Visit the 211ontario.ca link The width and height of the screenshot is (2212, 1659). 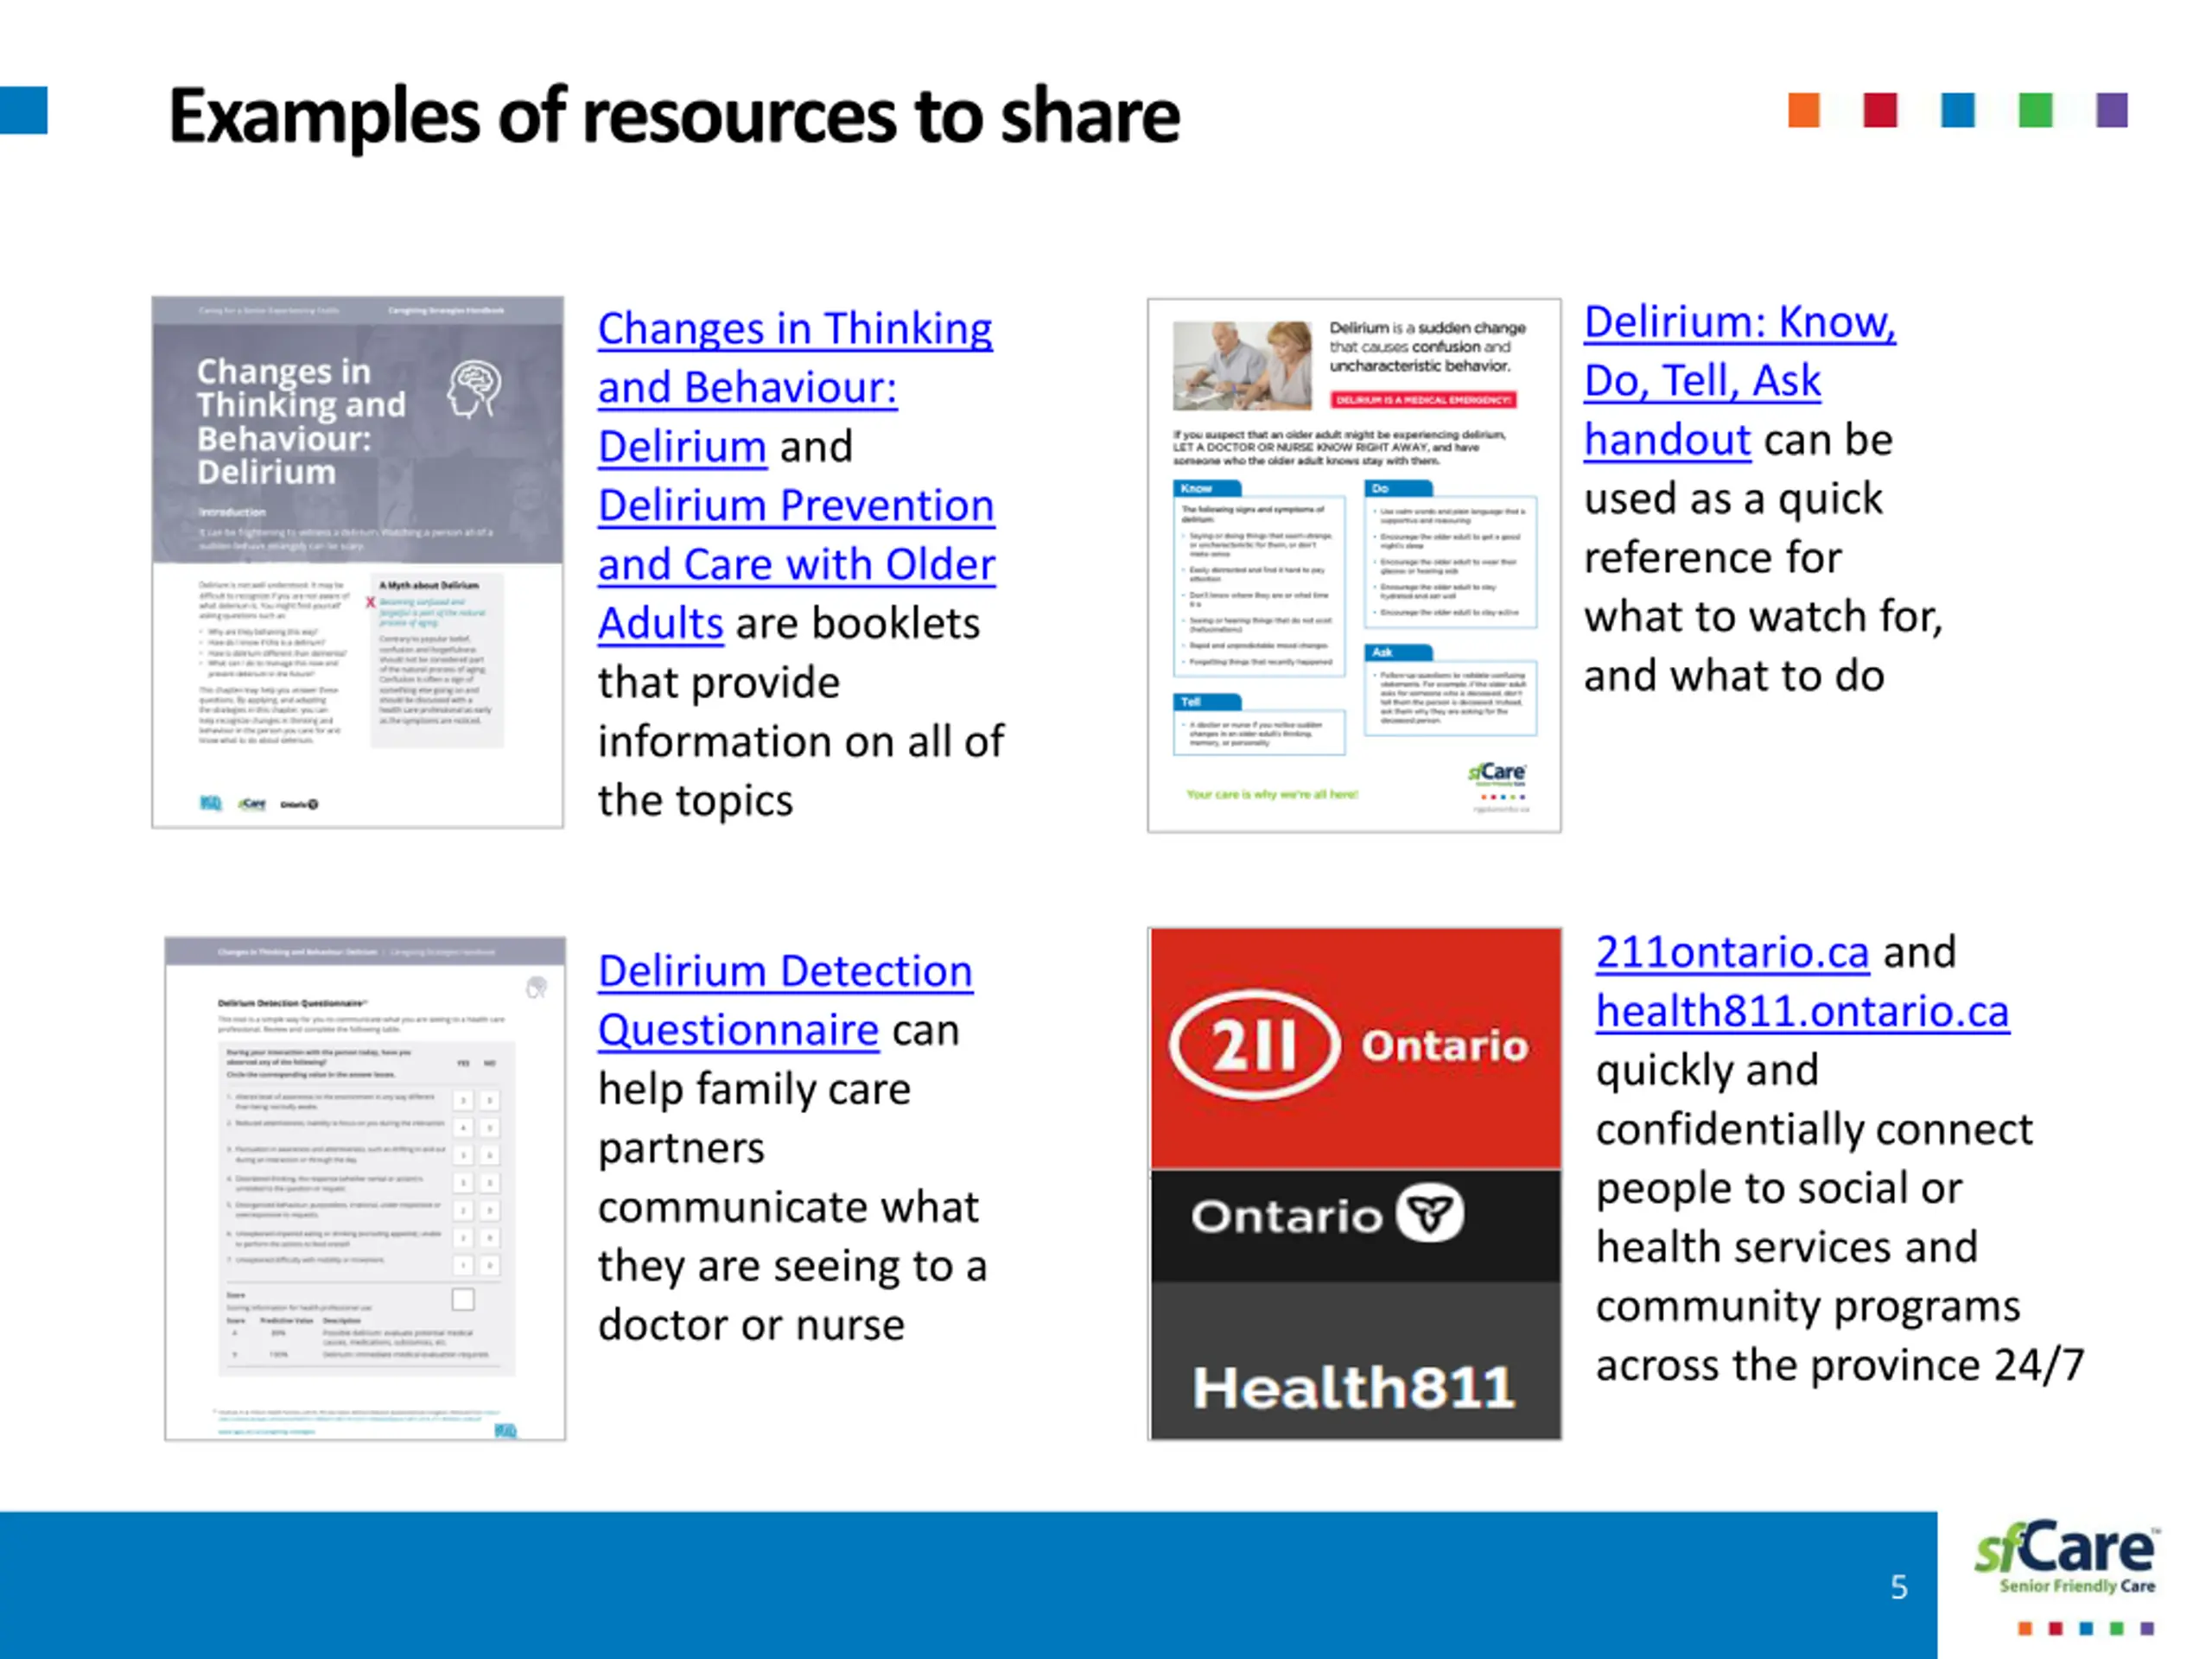click(x=1732, y=952)
